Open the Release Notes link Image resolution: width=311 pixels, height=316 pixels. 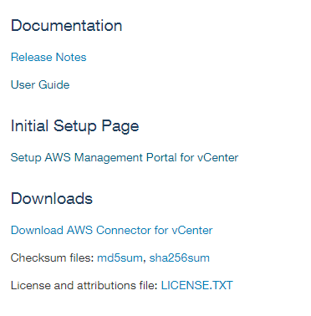[x=48, y=57]
